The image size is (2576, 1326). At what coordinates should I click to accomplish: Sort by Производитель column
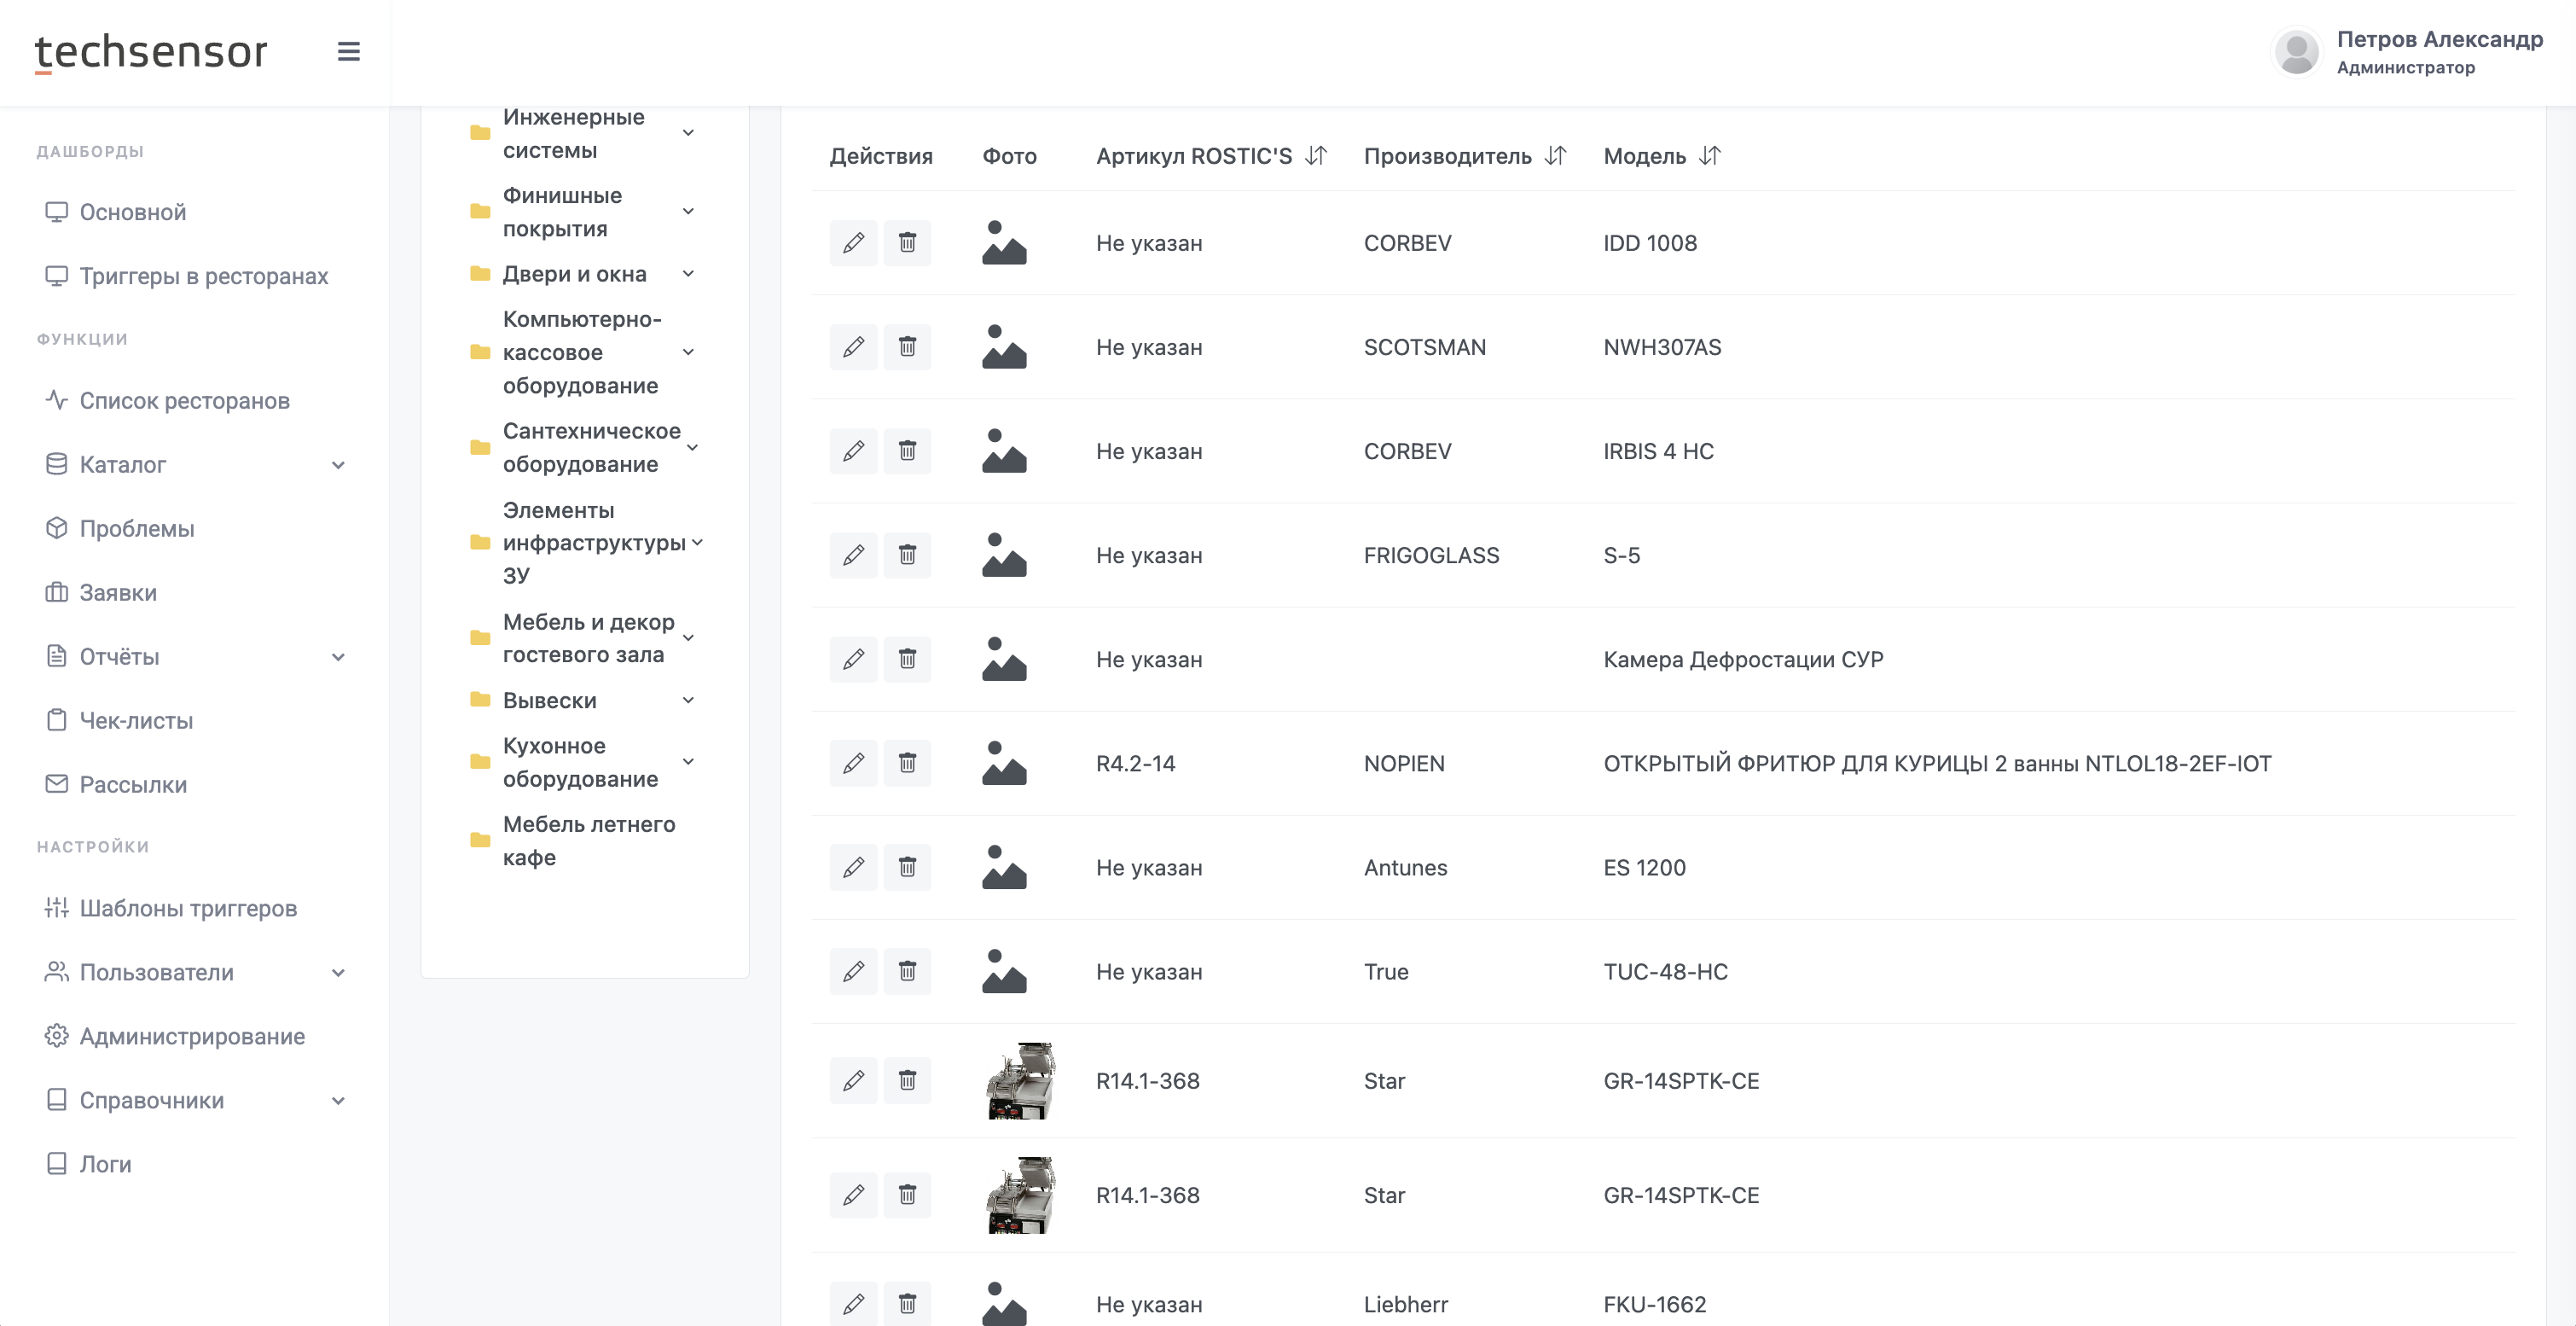pos(1555,156)
